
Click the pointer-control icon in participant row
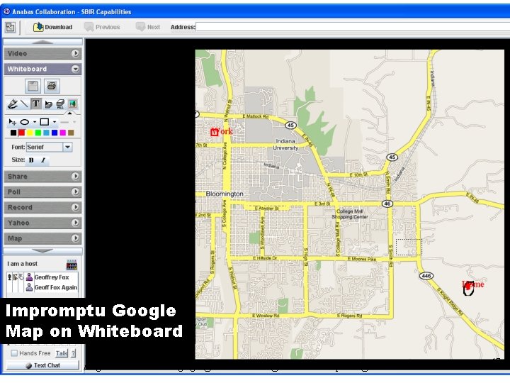[15, 277]
